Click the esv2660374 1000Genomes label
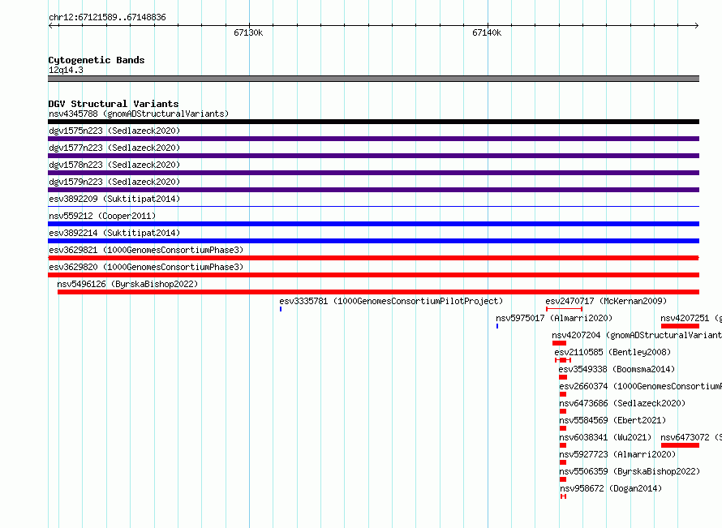Screen dimensions: 722x528 click(x=640, y=386)
